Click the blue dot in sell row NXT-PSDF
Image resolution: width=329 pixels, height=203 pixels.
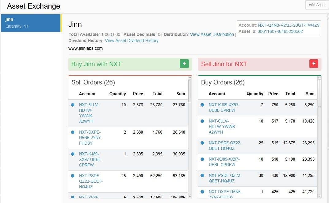click(x=73, y=176)
